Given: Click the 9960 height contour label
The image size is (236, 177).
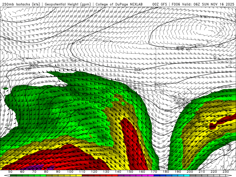Looking at the screenshot, I should (168, 111).
